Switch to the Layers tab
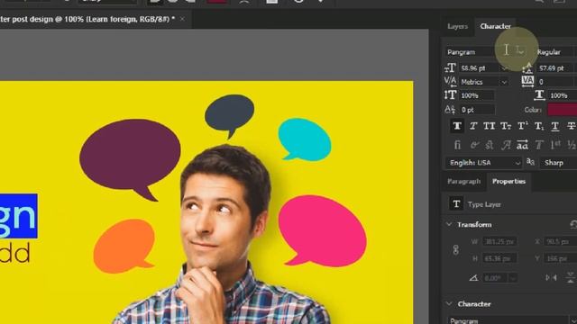This screenshot has width=577, height=324. (x=457, y=26)
